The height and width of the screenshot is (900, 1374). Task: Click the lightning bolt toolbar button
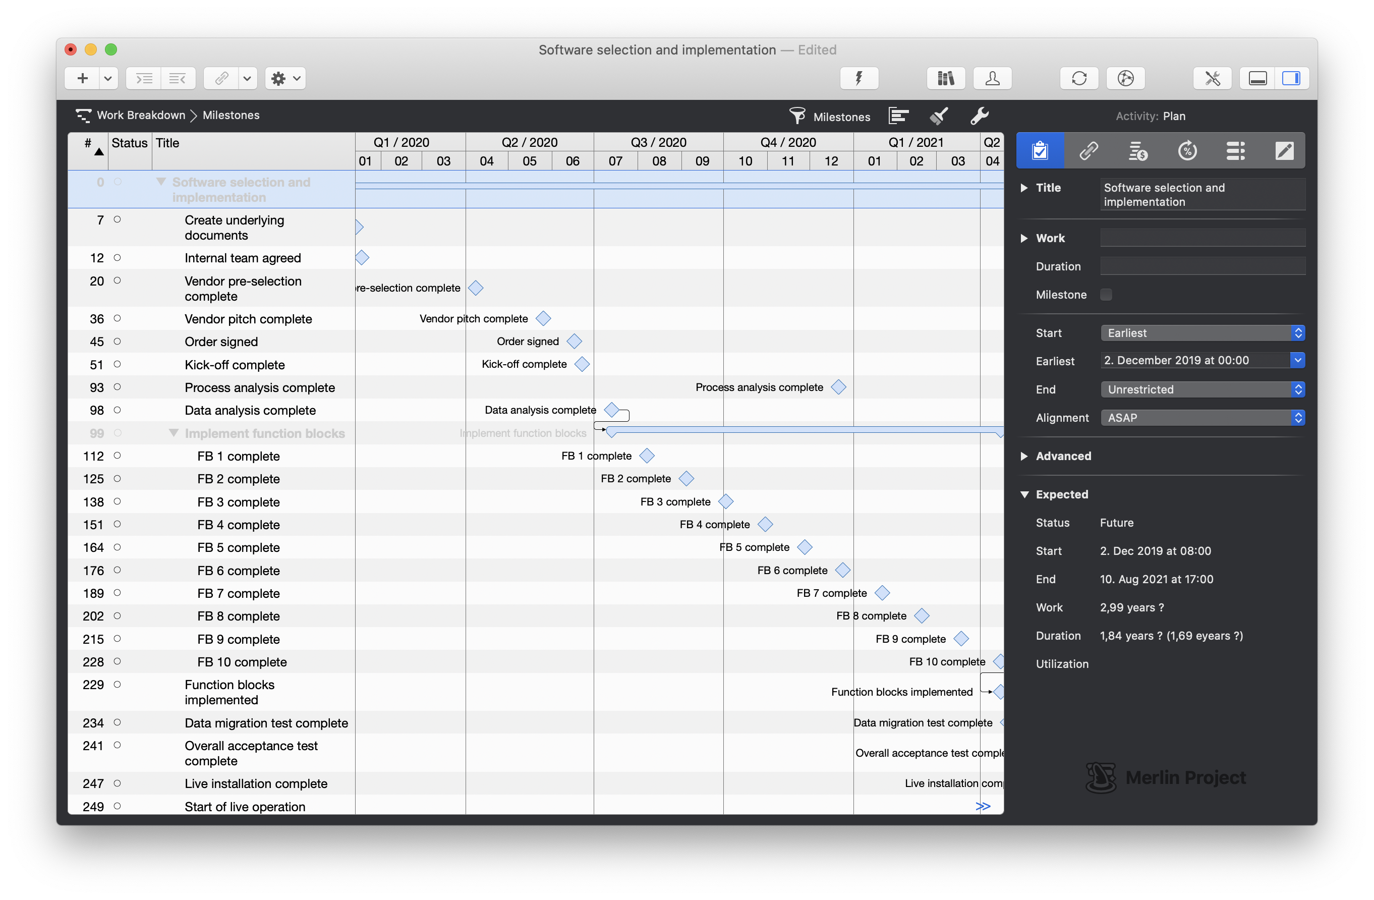(859, 78)
